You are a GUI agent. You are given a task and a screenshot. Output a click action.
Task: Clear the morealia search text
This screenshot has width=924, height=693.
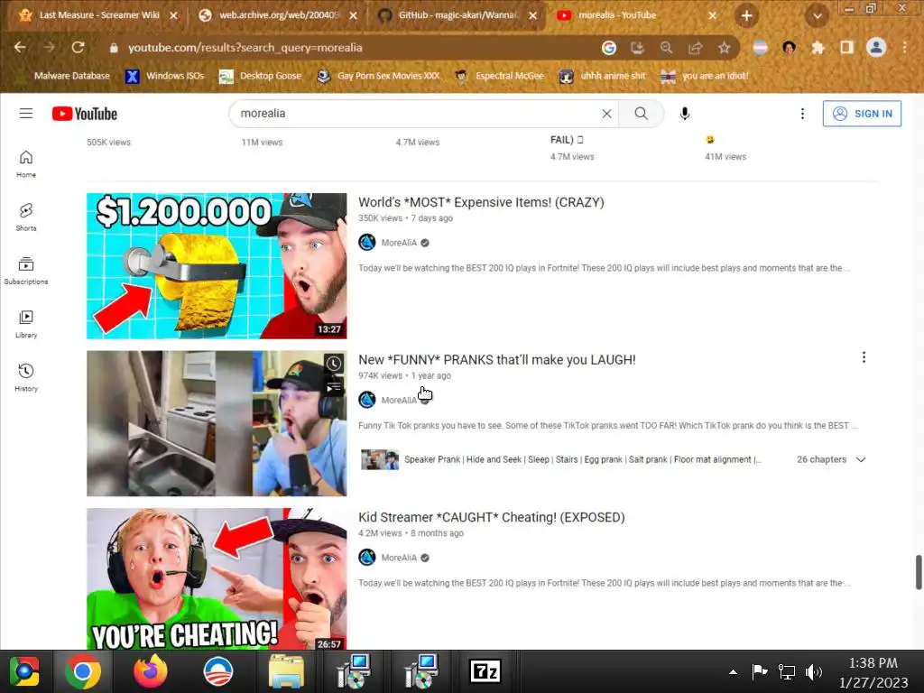click(x=606, y=113)
